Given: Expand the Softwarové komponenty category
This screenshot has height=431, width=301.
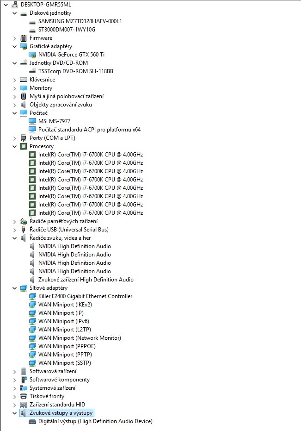Looking at the screenshot, I should [14, 380].
